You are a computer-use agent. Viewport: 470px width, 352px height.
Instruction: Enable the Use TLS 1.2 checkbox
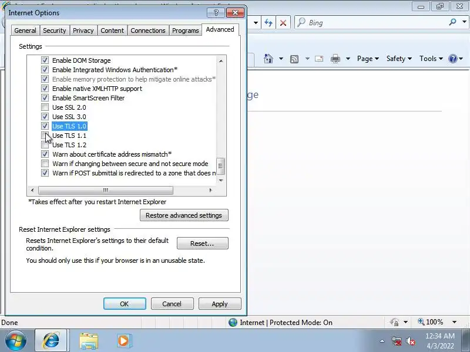click(45, 145)
